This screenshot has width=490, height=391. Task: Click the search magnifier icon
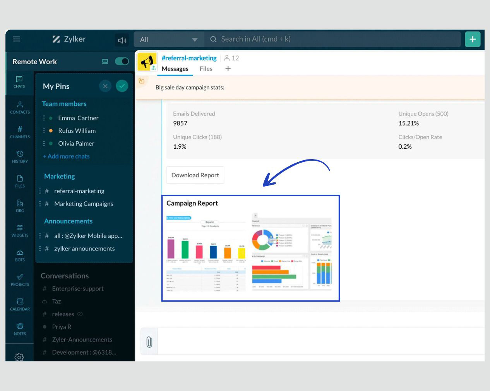pos(213,39)
